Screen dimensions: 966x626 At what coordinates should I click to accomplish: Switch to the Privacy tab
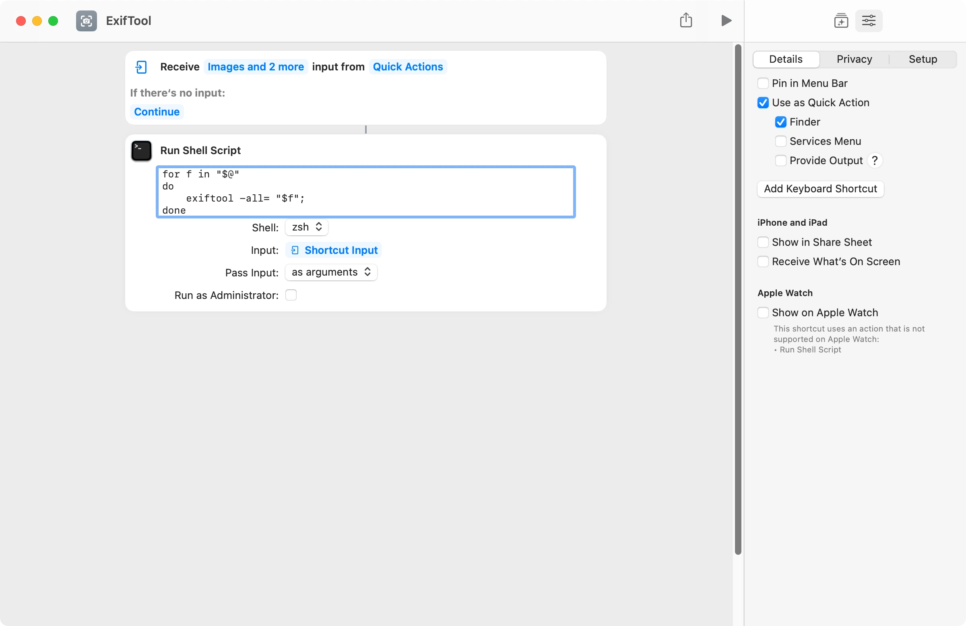[854, 59]
